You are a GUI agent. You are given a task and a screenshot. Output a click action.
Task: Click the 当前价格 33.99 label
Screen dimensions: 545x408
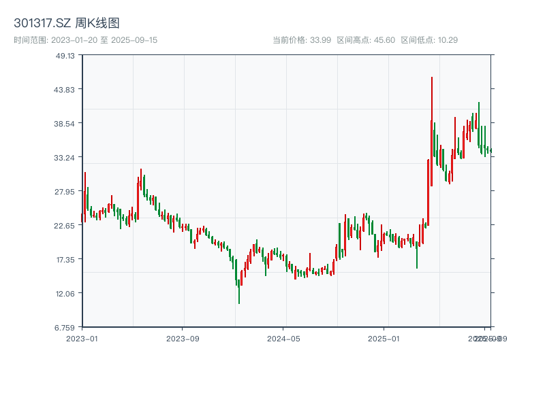302,40
